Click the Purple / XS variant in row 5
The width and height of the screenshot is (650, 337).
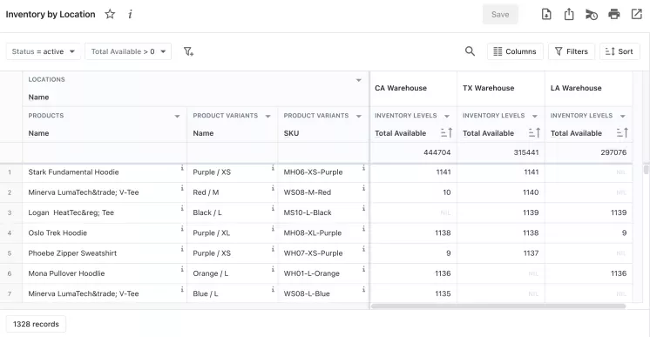click(233, 253)
